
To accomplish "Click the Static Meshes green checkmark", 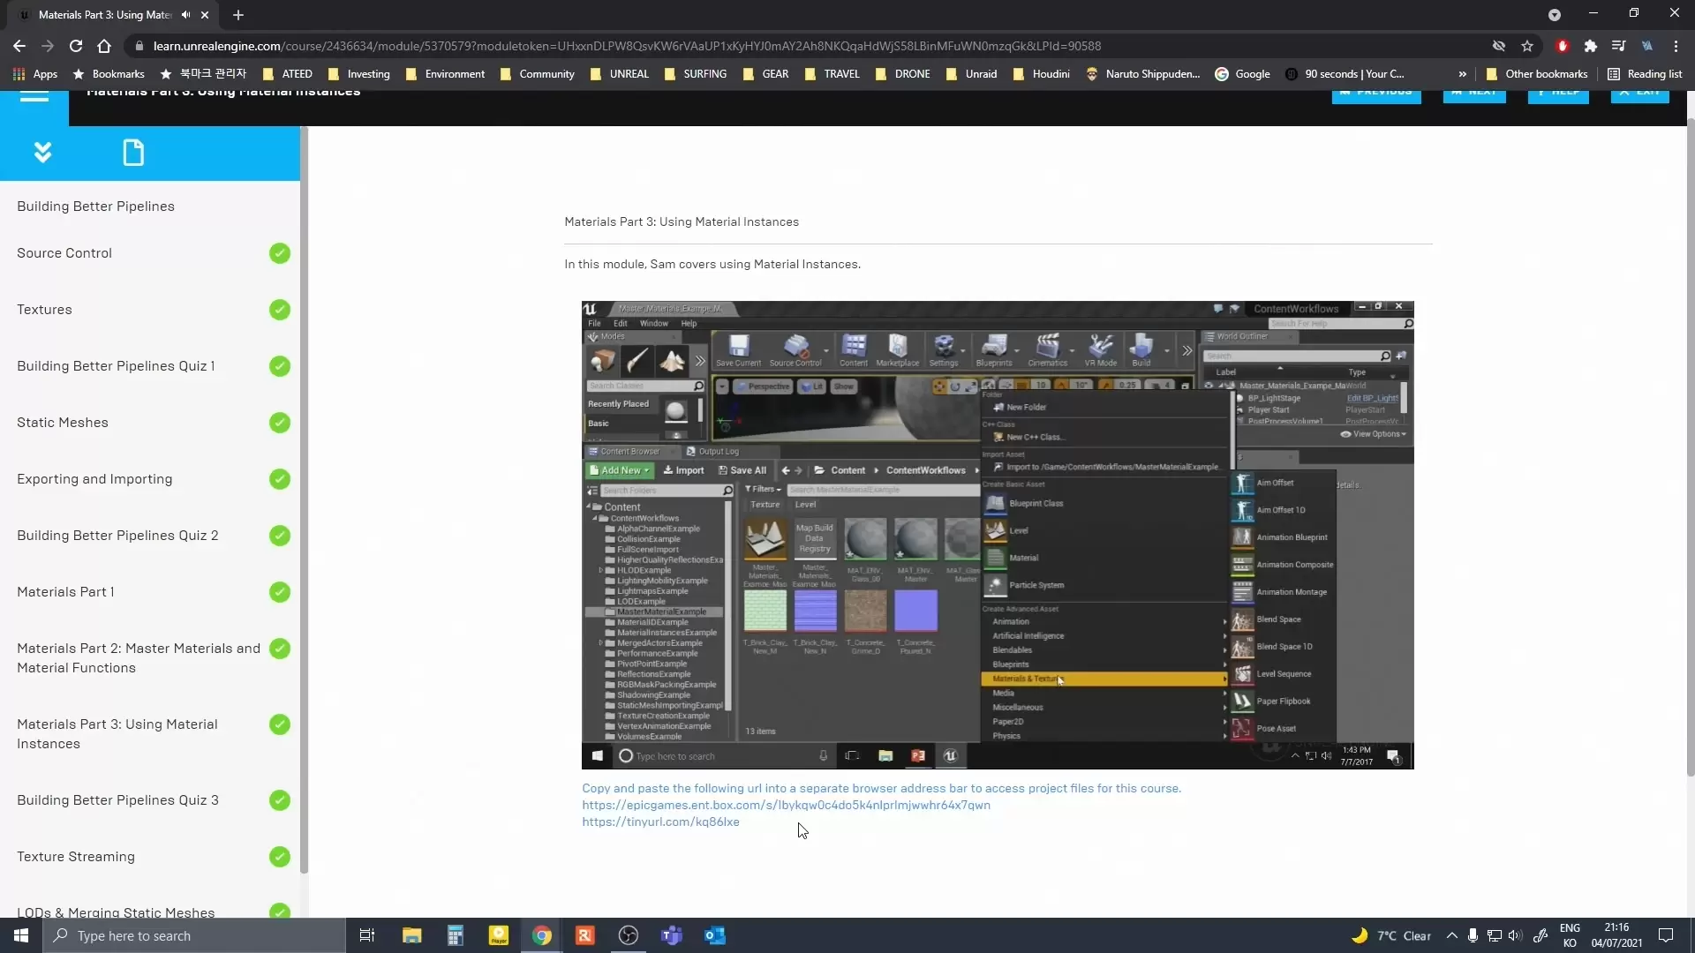I will (280, 423).
